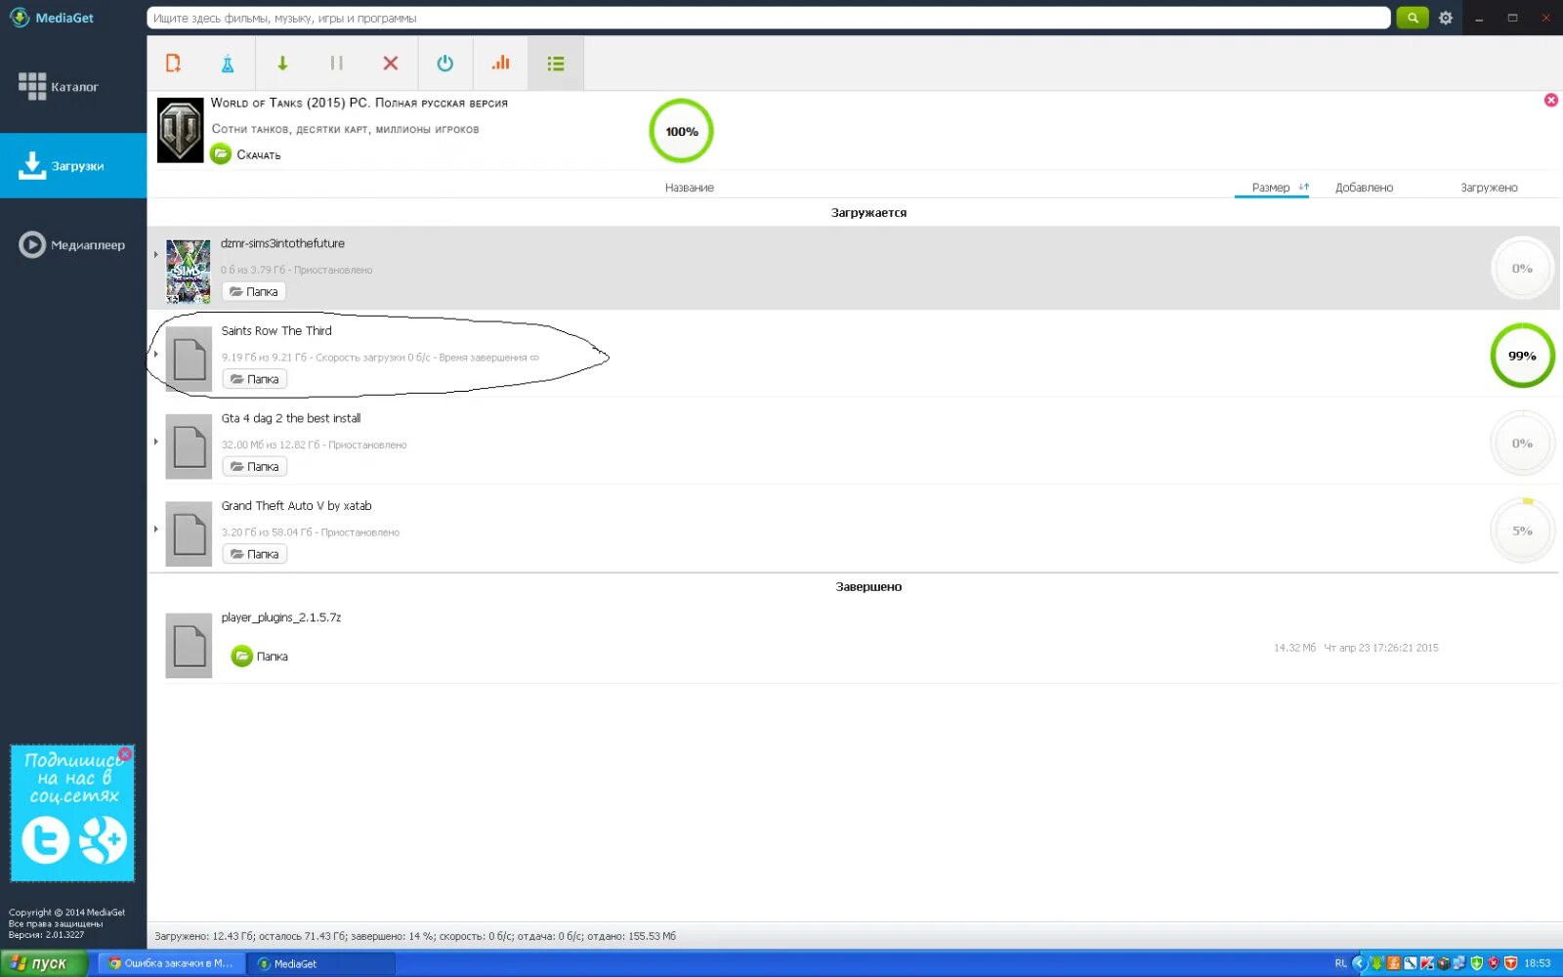Image resolution: width=1563 pixels, height=977 pixels.
Task: Click Kaspersky tray icon
Action: [1426, 963]
